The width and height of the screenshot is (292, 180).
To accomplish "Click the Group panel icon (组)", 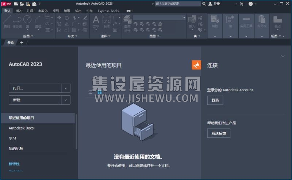I will coord(230,21).
